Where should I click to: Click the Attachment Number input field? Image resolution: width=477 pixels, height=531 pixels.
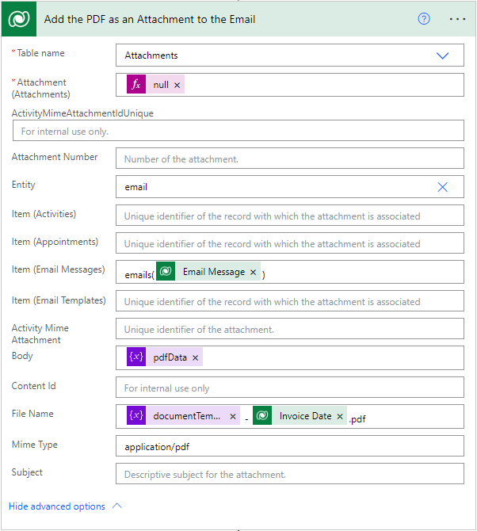coord(289,159)
